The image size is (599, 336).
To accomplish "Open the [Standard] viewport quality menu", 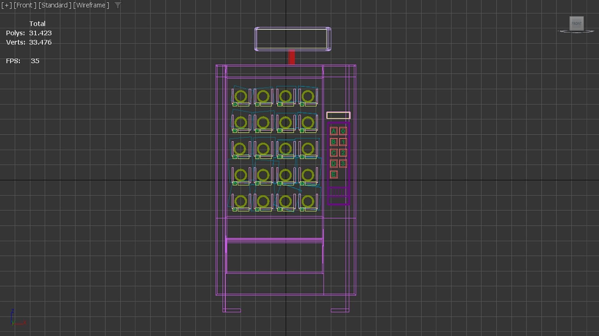I will [55, 5].
